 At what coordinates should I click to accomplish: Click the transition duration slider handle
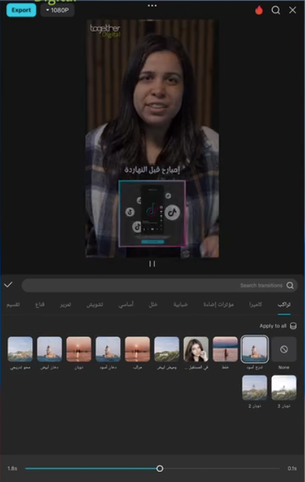(x=160, y=468)
